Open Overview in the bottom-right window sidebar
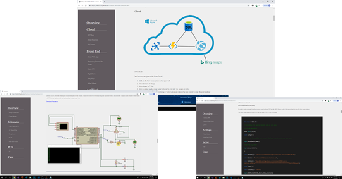The image size is (342, 179). tap(208, 114)
